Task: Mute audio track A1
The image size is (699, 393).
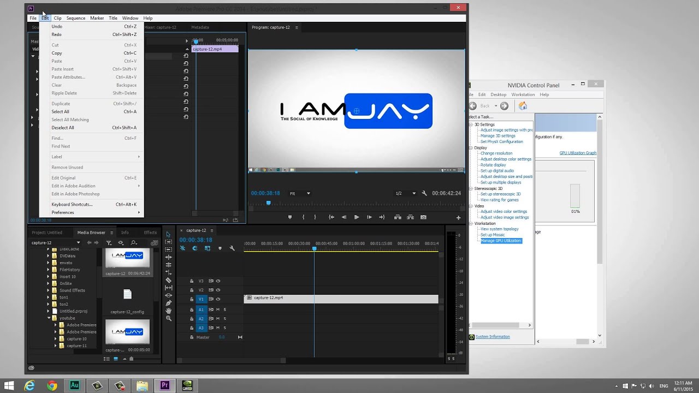Action: click(218, 309)
